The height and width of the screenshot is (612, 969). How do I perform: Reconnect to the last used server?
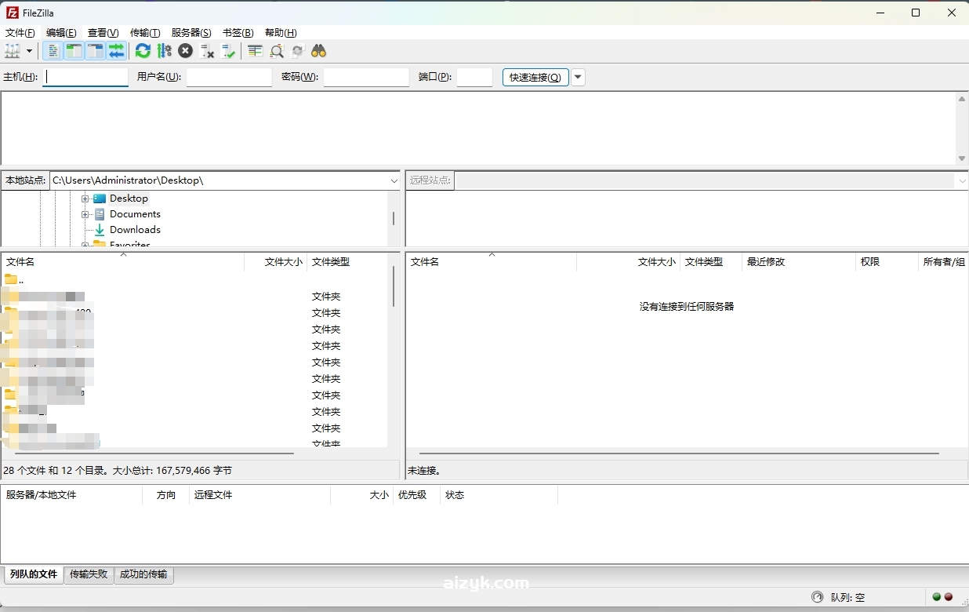coord(229,51)
